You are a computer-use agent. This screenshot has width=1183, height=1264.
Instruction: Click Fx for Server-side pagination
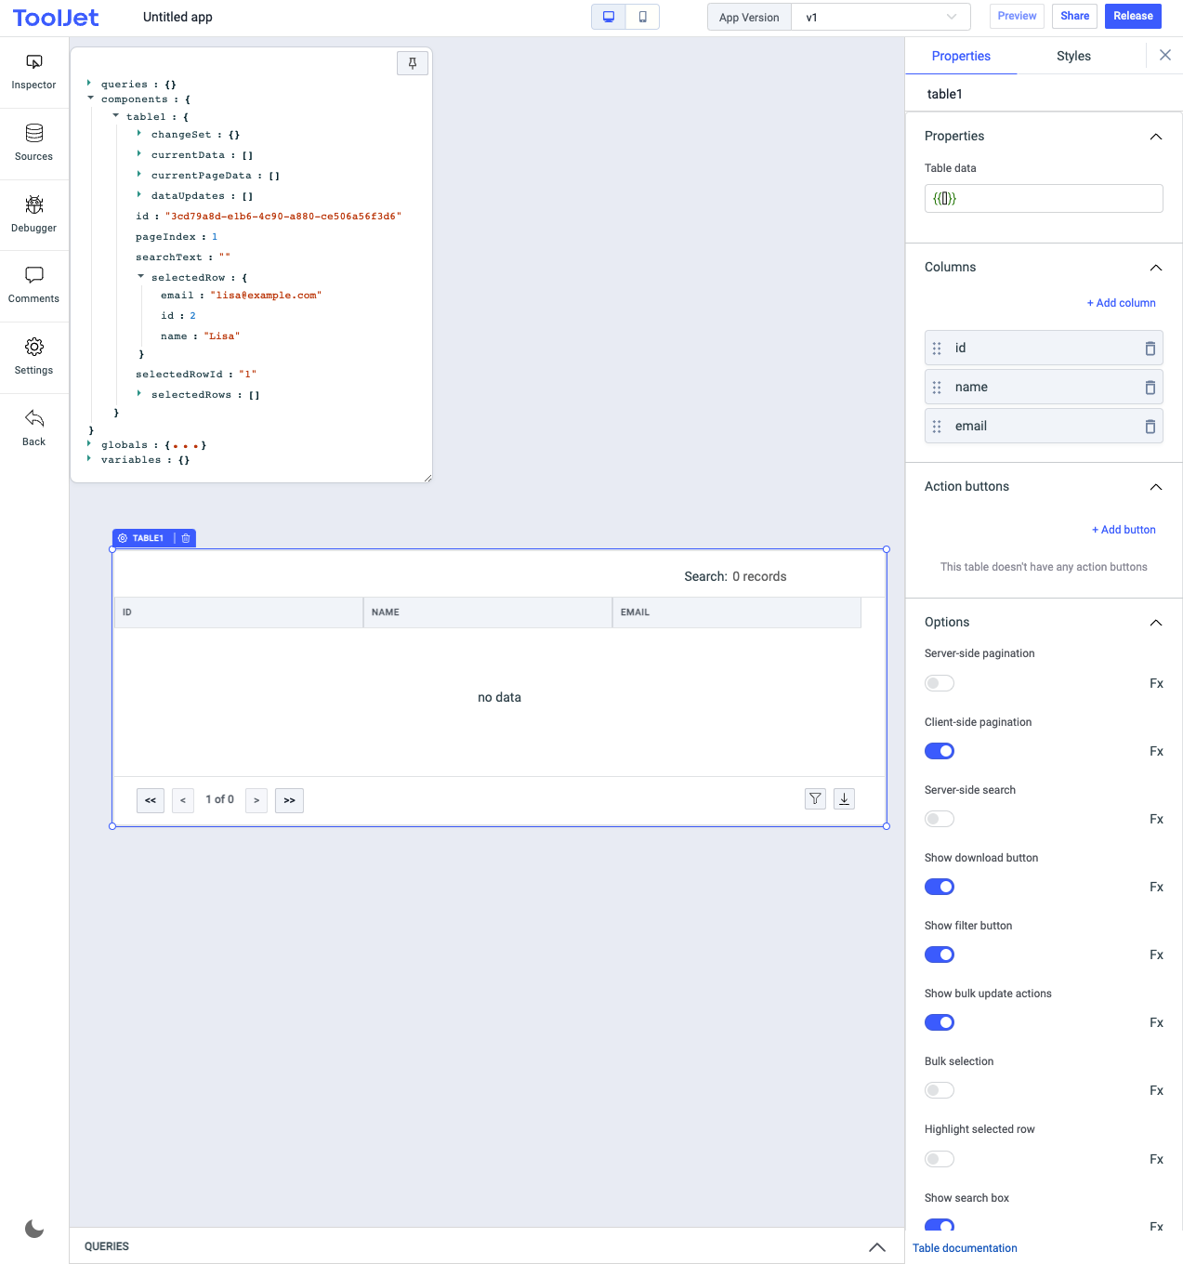pos(1156,683)
